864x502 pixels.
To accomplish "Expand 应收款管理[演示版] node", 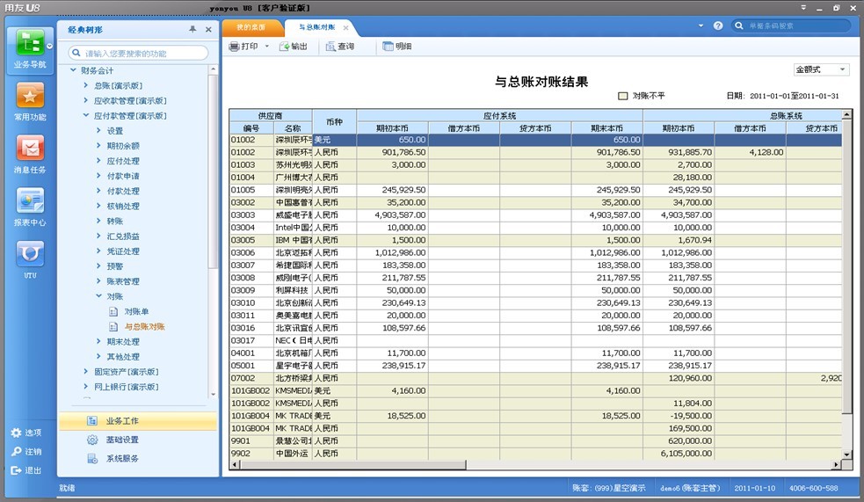I will pos(85,100).
